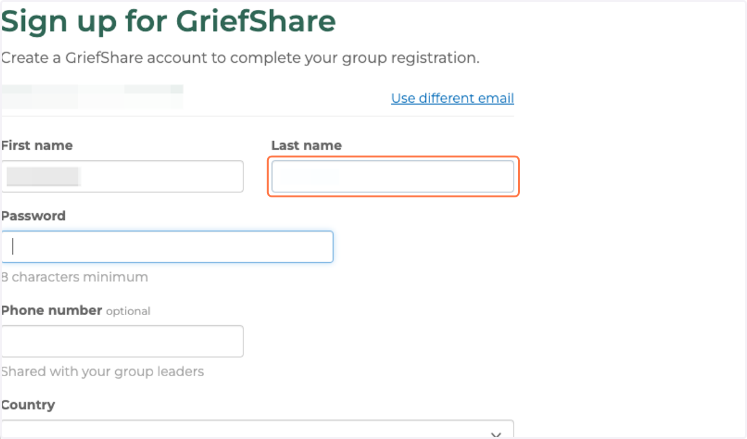Click the Sign up for GriefShare heading
The width and height of the screenshot is (747, 439).
pyautogui.click(x=168, y=22)
